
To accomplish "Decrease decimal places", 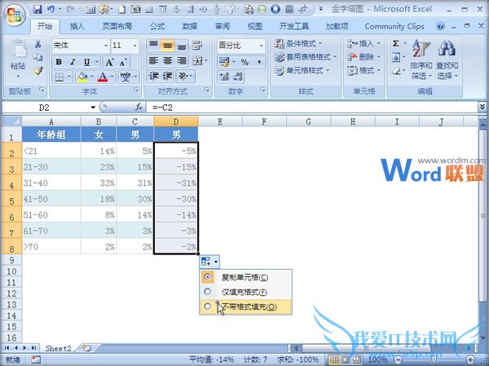I will [x=238, y=77].
